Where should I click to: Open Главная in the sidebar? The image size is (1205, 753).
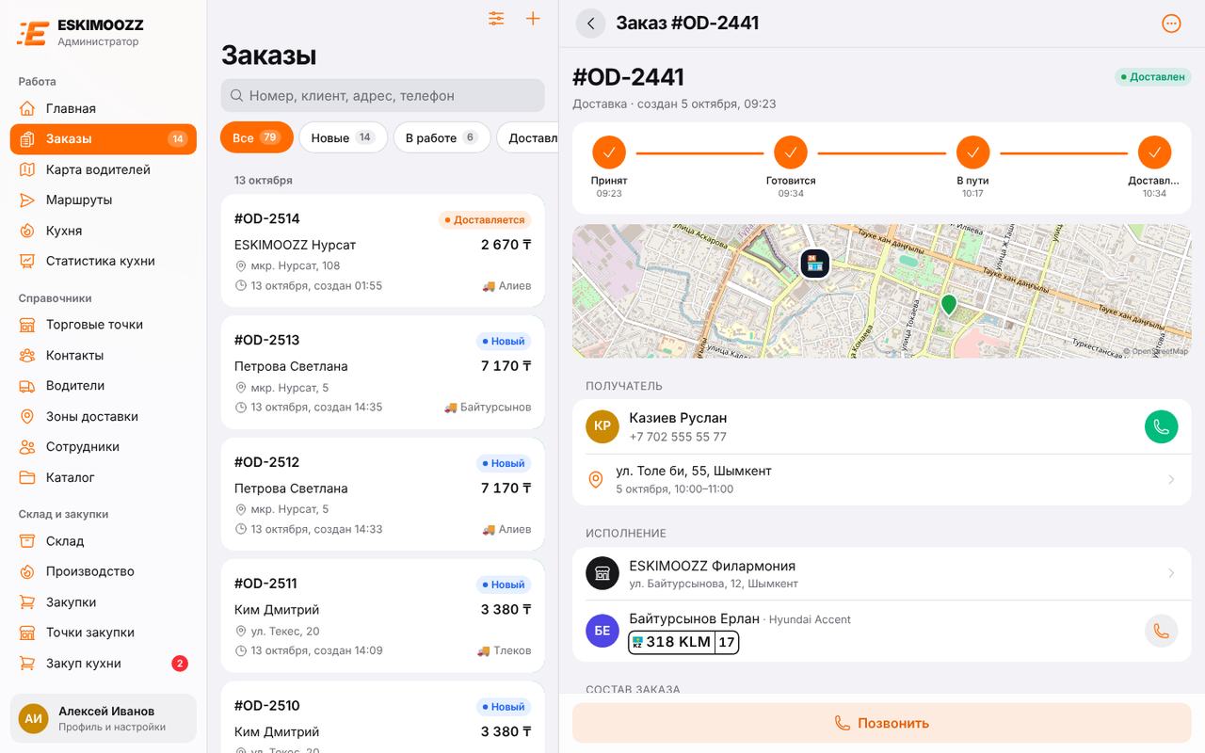coord(104,108)
